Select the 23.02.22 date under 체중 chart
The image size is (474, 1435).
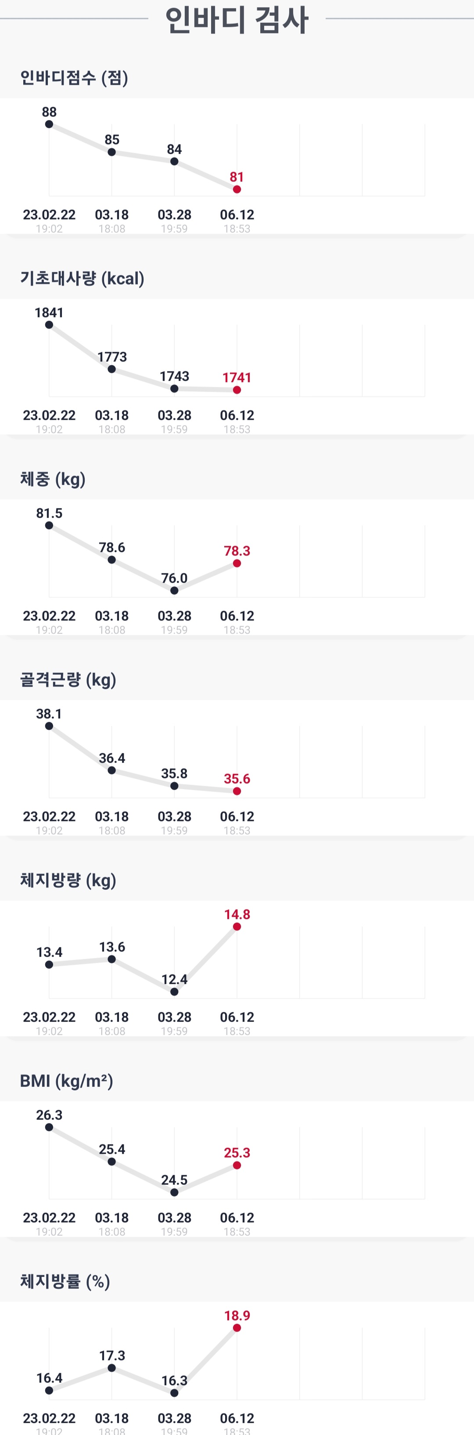(49, 615)
